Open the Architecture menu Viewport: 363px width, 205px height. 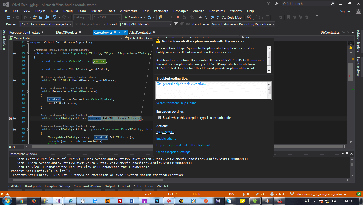coord(129,11)
